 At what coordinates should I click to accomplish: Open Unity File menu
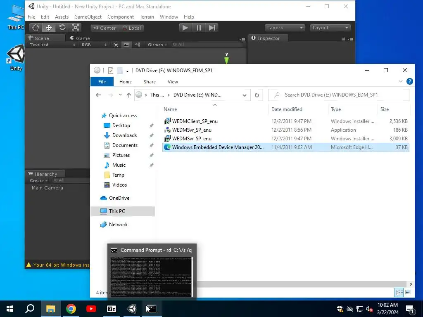tap(31, 17)
